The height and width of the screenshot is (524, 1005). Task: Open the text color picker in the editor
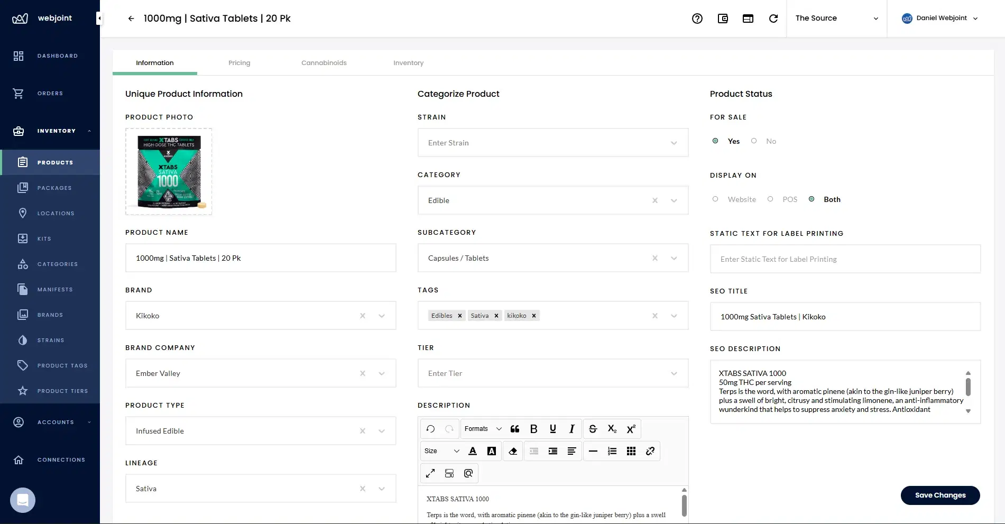[x=472, y=451]
